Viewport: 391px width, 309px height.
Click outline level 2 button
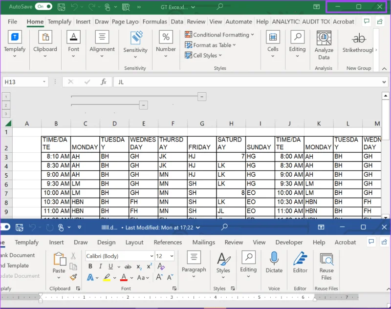click(x=6, y=105)
